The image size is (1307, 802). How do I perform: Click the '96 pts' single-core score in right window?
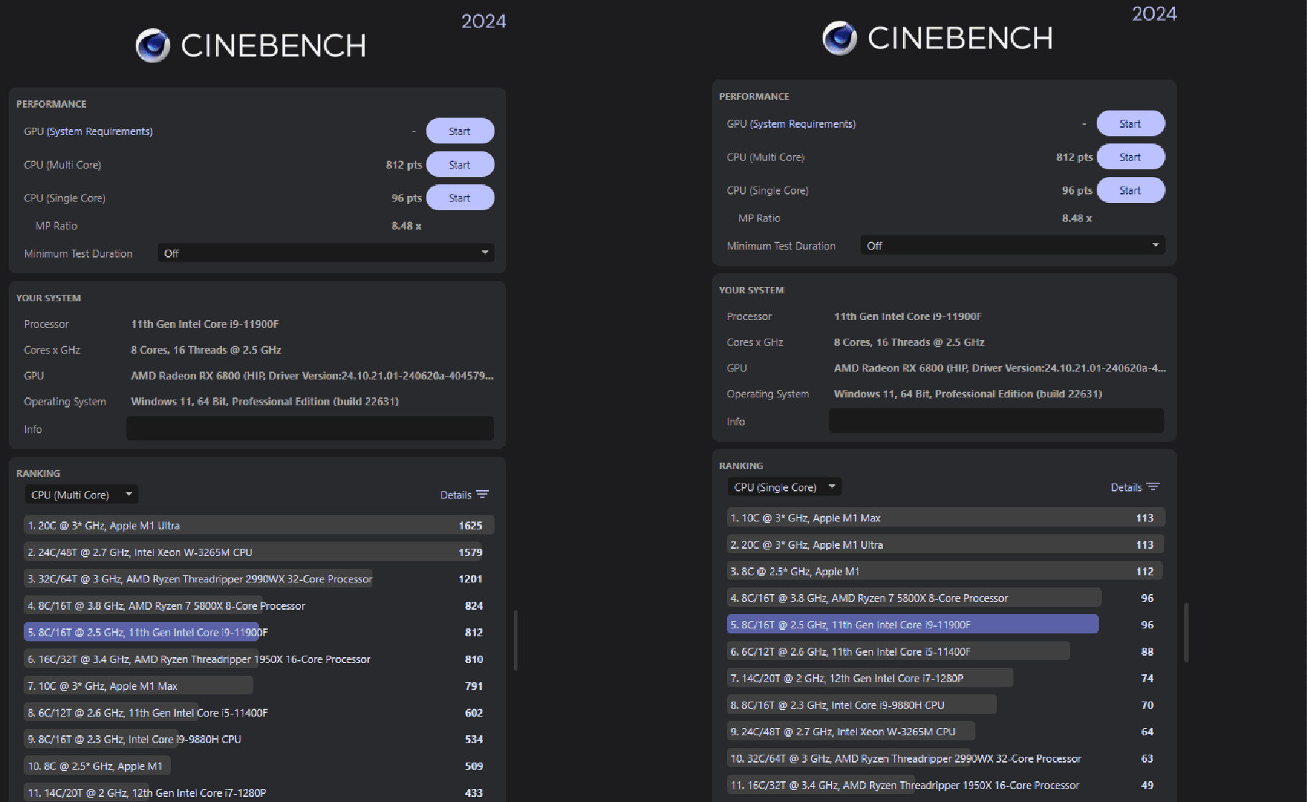(1077, 190)
